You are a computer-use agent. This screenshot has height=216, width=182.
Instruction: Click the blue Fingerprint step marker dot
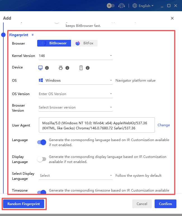pos(3,35)
